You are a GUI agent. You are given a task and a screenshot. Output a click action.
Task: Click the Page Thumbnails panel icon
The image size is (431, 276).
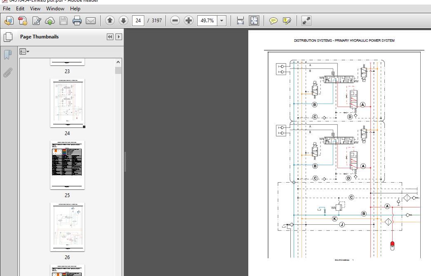point(8,37)
